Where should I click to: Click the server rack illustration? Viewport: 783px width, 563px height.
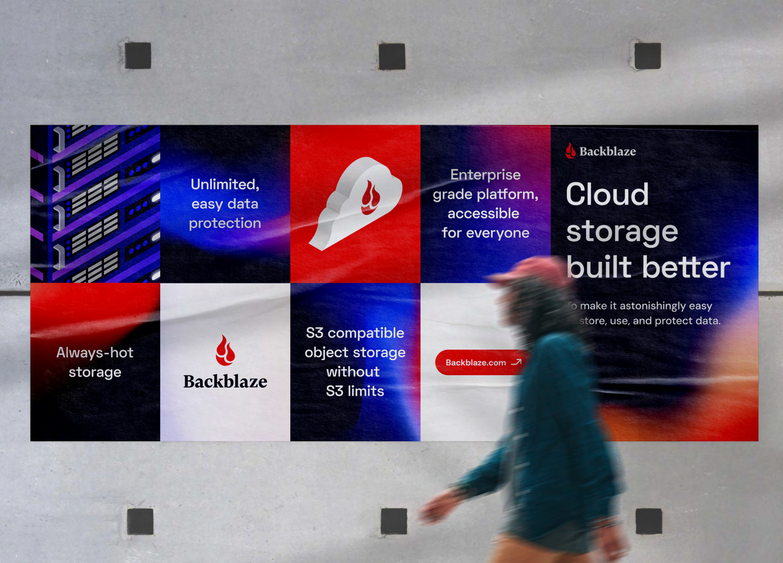tap(95, 204)
